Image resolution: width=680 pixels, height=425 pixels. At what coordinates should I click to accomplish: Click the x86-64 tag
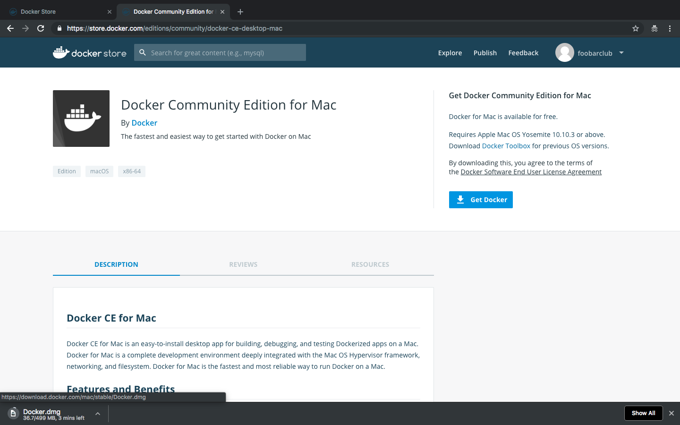click(132, 171)
